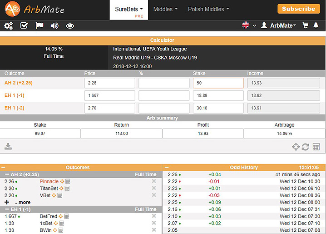Open the ArbMate user account menu
326x234 pixels.
point(279,25)
